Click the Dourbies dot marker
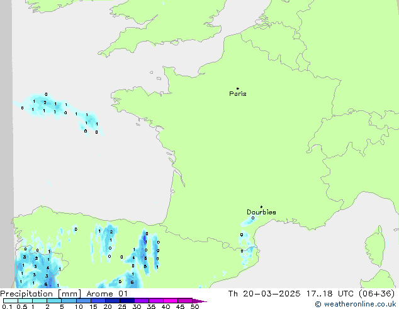399x309 pixels. click(x=261, y=207)
